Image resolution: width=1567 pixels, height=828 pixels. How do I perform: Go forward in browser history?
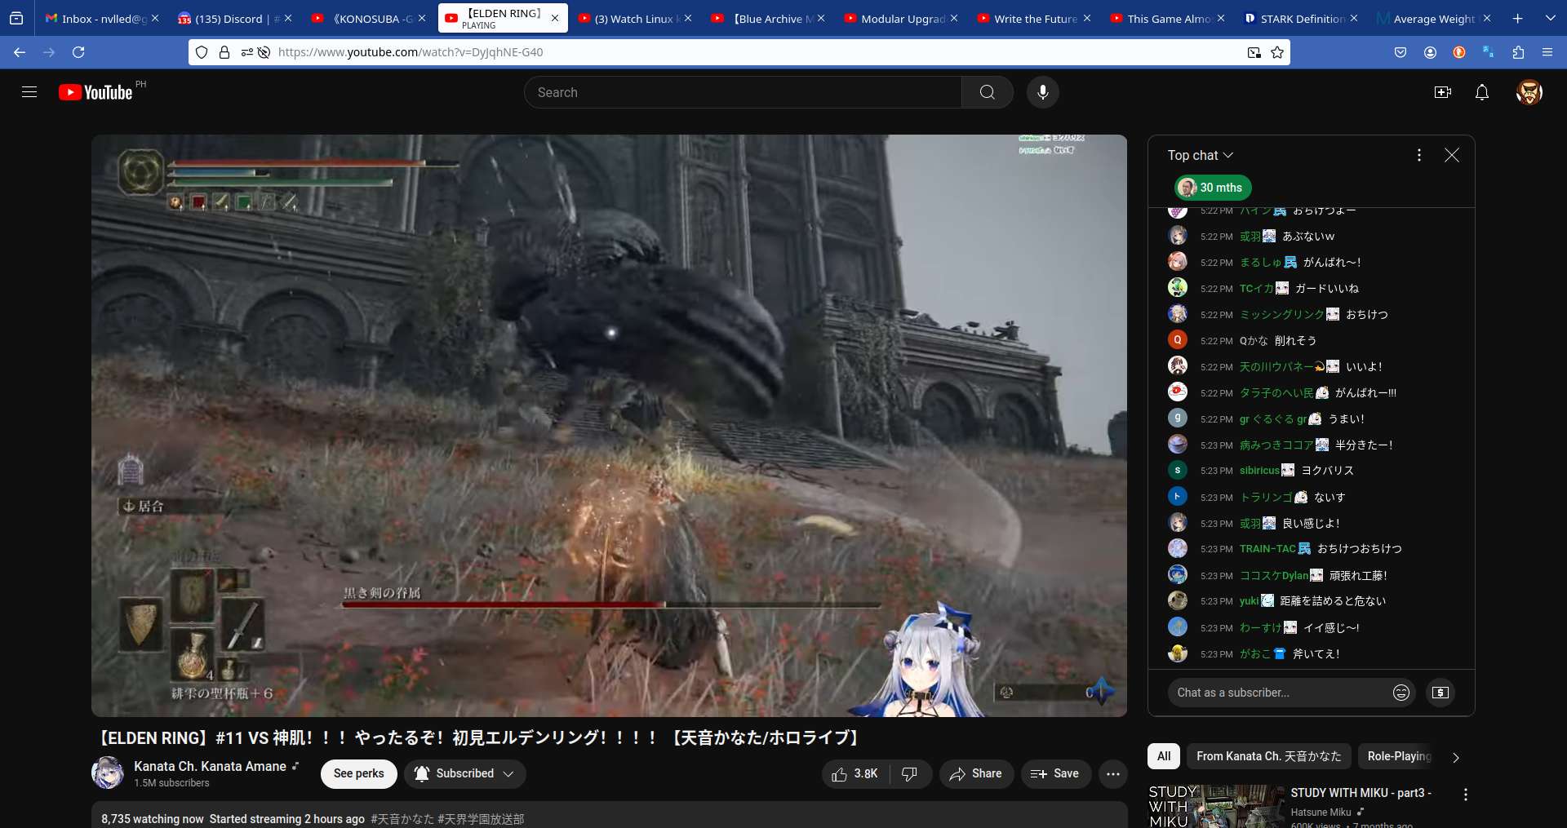(49, 52)
